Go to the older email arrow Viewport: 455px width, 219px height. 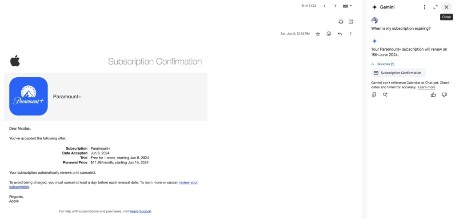tap(335, 6)
